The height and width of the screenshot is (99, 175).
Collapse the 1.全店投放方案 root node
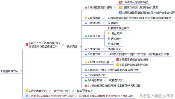pos(22,71)
